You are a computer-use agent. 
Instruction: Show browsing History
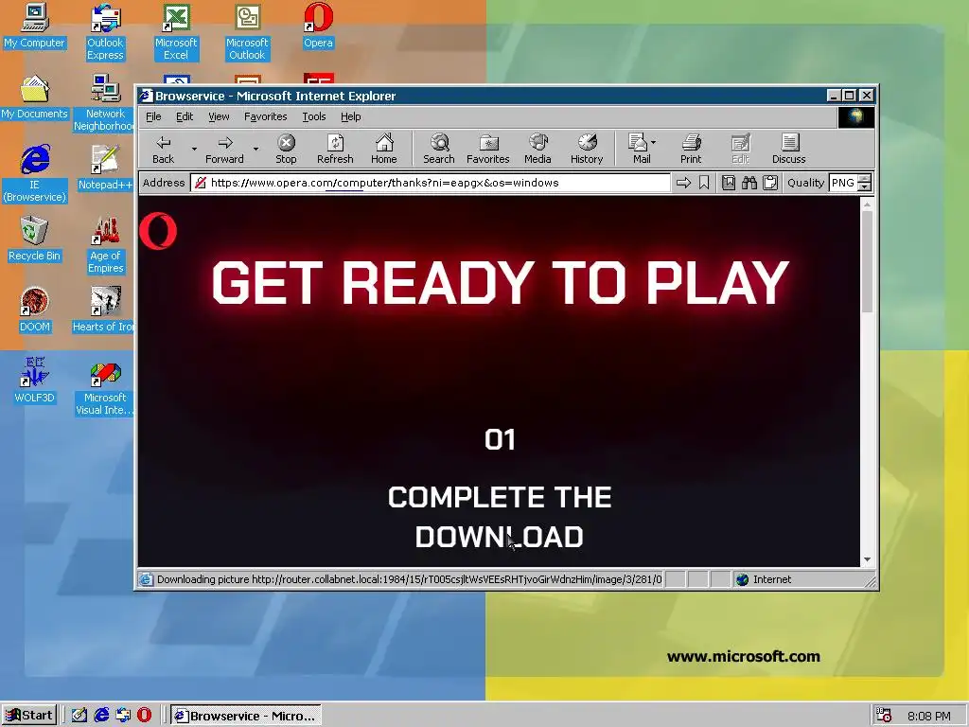click(x=587, y=149)
